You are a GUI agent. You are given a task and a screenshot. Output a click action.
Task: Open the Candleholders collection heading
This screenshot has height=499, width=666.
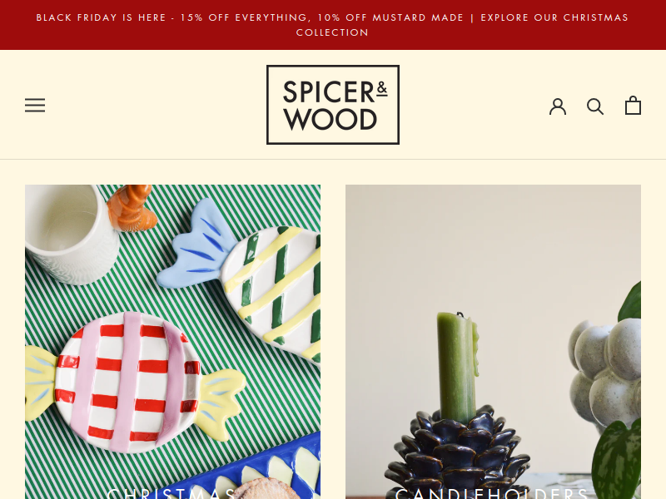[x=493, y=493]
